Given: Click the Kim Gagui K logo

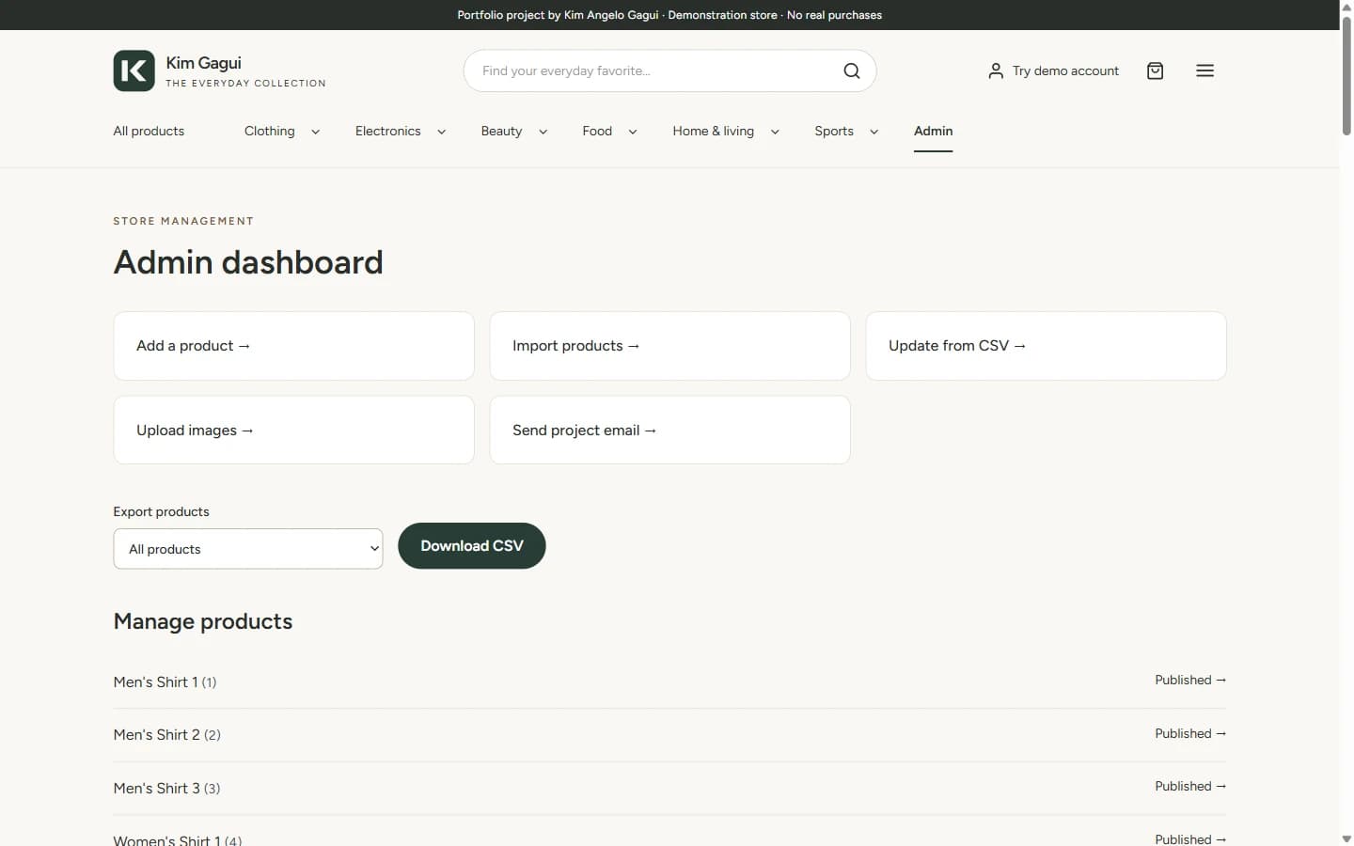Looking at the screenshot, I should click(134, 70).
